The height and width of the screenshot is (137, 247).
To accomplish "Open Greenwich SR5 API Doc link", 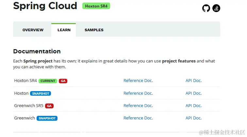I will [193, 106].
